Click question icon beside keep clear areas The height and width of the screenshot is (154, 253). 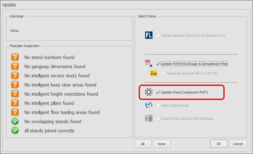coord(15,85)
